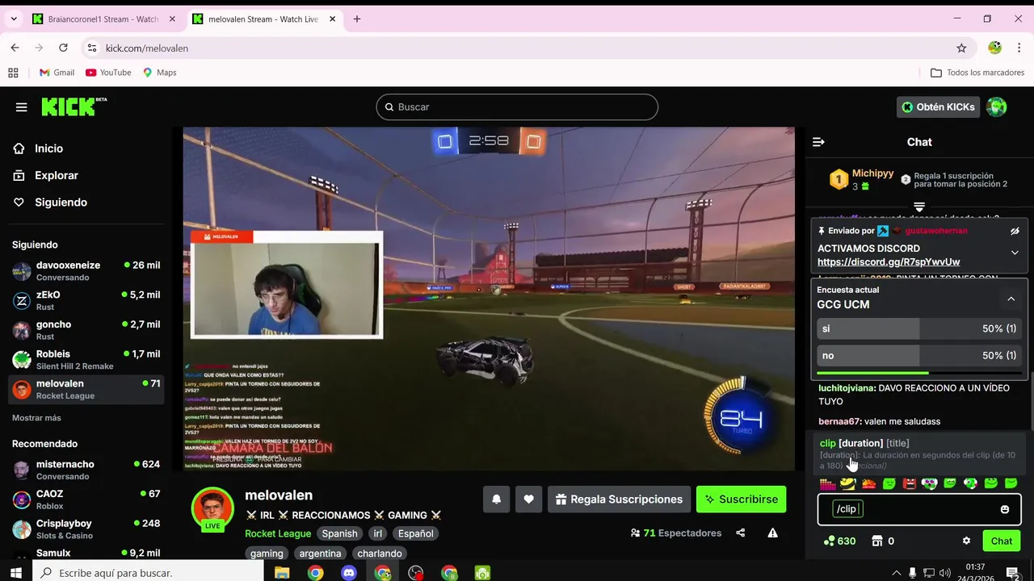Click the notification bell for melovalen

(497, 499)
